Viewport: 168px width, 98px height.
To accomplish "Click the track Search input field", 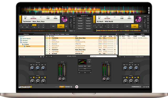I will point(103,56).
